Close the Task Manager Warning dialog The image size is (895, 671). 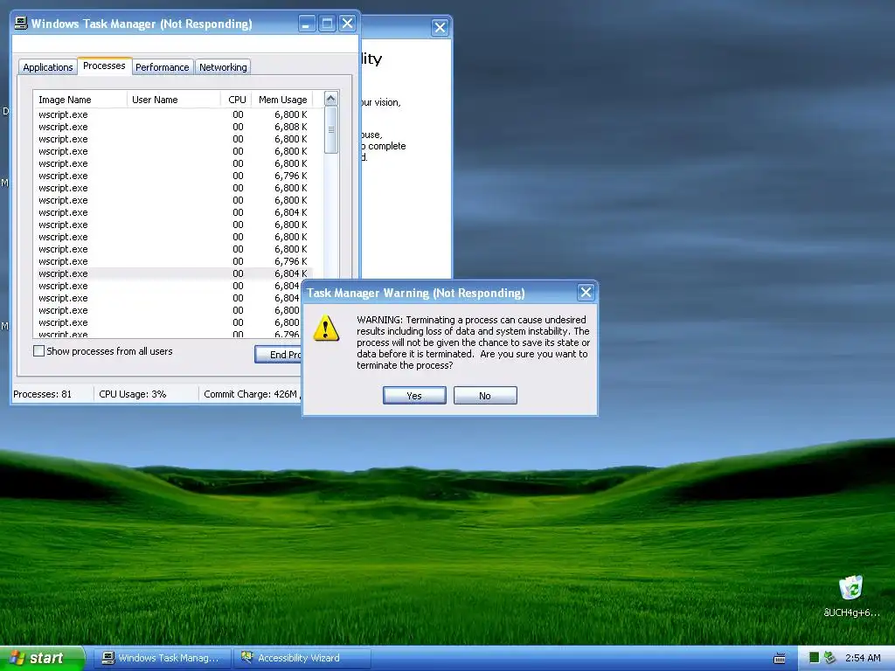coord(586,293)
